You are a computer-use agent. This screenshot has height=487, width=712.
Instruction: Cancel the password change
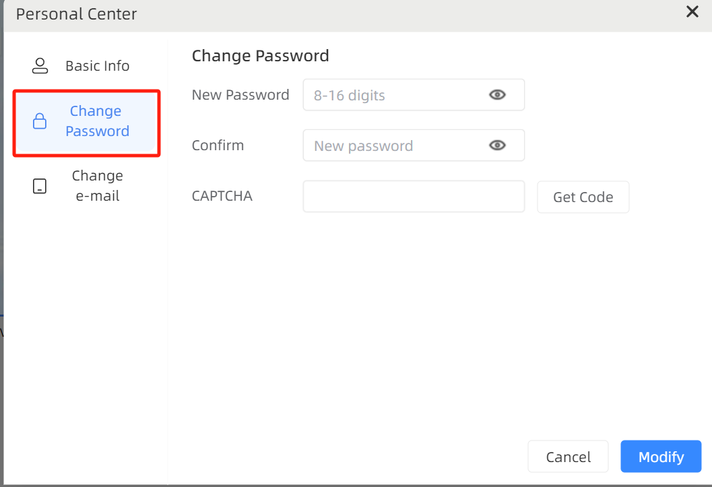click(x=568, y=457)
